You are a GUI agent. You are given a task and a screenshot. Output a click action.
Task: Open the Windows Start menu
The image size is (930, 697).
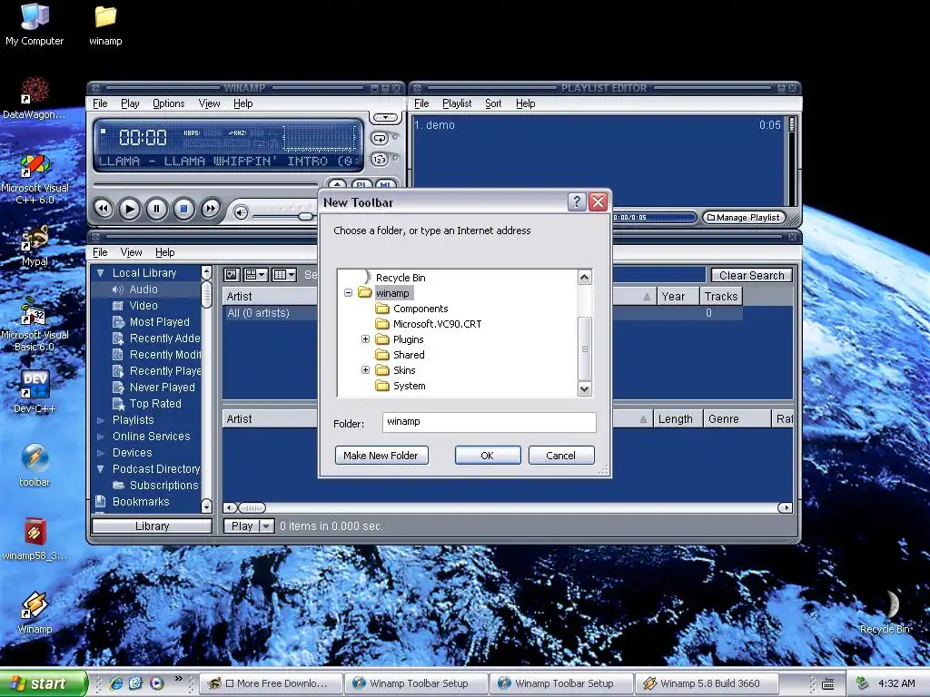44,683
